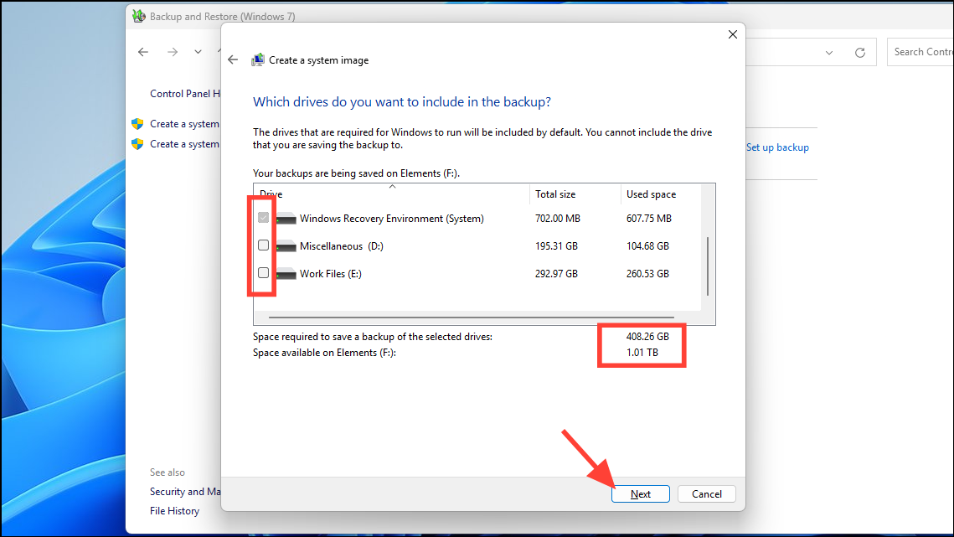
Task: Click the Refresh icon beside the address bar
Action: pos(859,51)
